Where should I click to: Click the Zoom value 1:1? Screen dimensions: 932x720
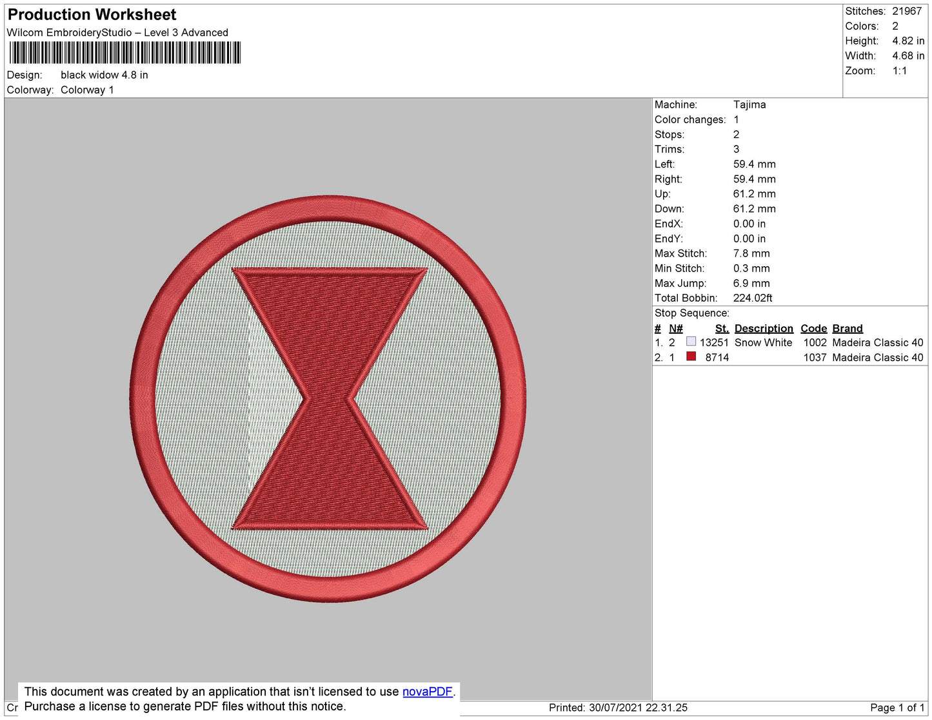point(900,71)
